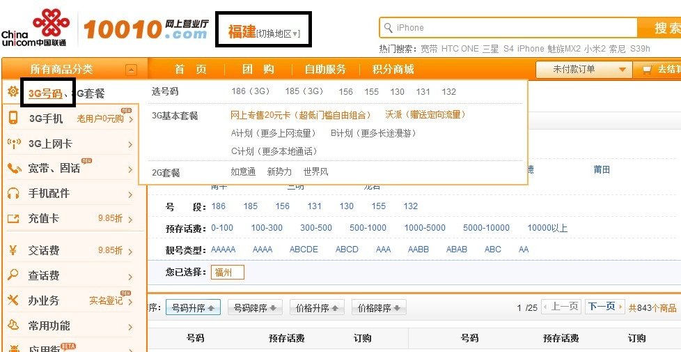The width and height of the screenshot is (681, 352).
Task: Click the recharge card icon beside 充值卡
Action: (13, 219)
